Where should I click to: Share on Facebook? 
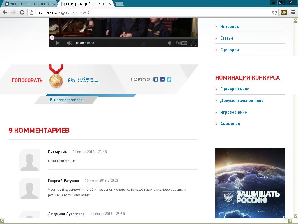tap(162, 79)
